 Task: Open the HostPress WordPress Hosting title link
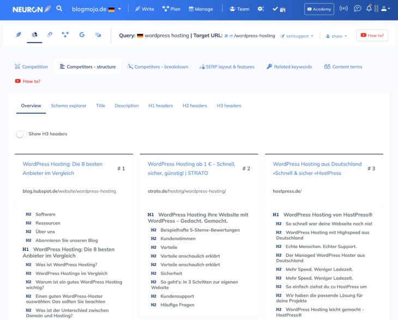[317, 169]
